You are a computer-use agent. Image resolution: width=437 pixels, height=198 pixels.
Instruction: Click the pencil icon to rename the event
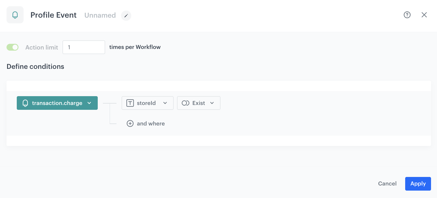tap(126, 16)
